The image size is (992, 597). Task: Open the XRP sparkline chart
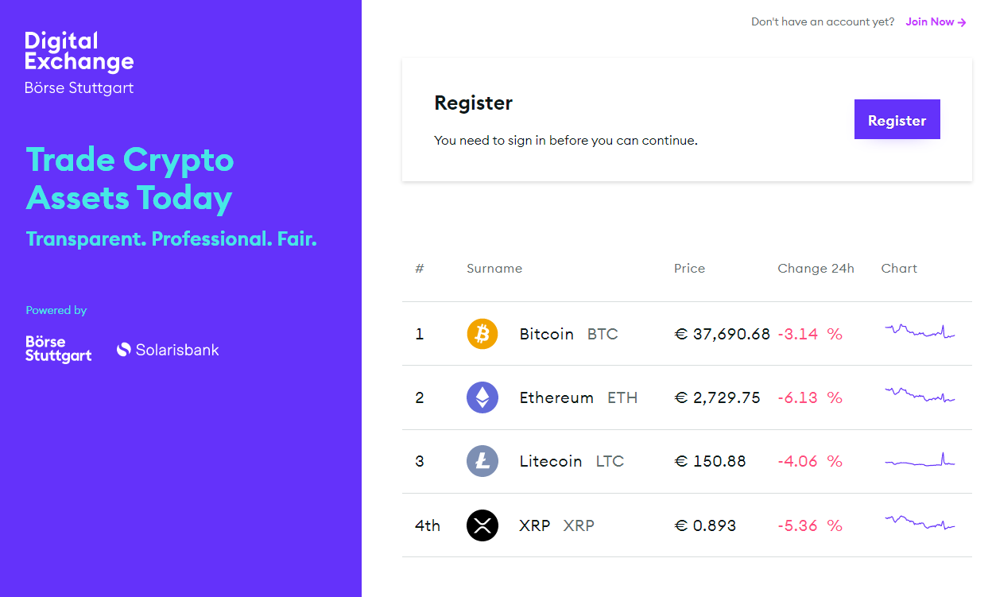point(920,523)
